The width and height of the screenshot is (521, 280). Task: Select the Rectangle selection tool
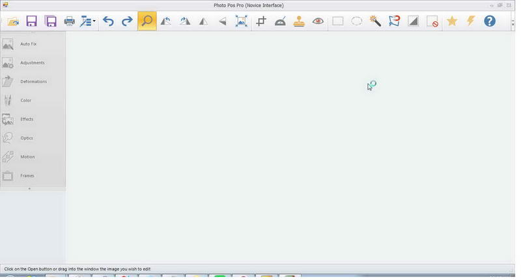coord(337,21)
